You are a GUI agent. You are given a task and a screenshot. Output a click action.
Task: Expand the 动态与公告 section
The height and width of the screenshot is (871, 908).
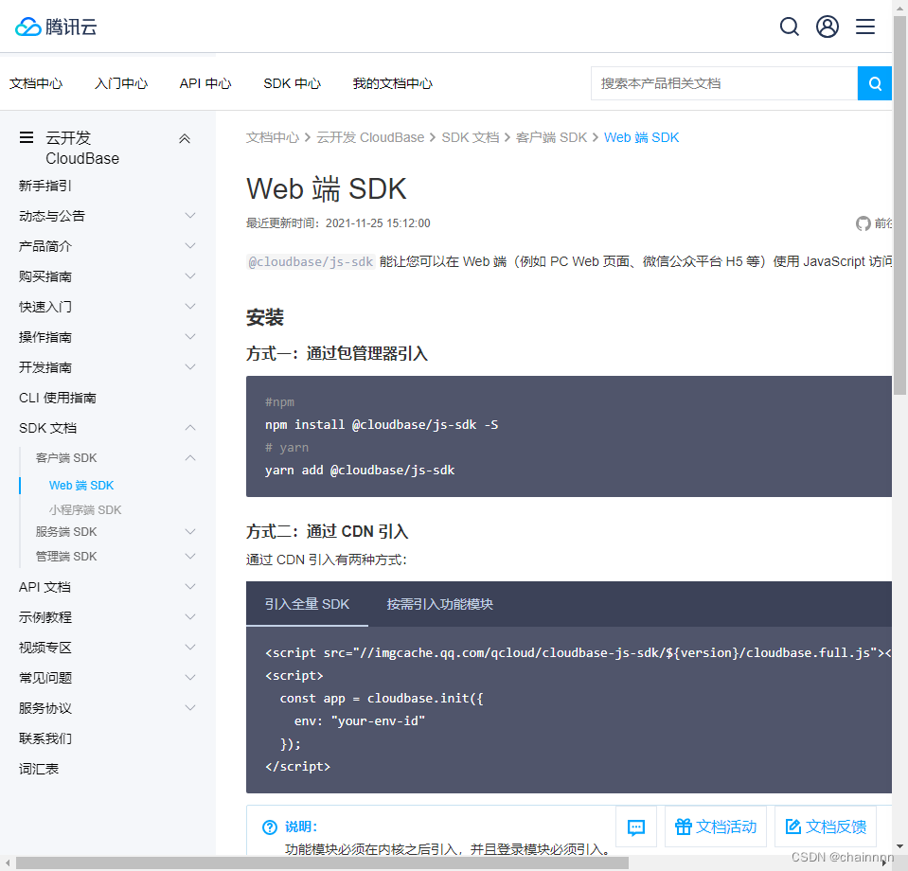pyautogui.click(x=190, y=216)
